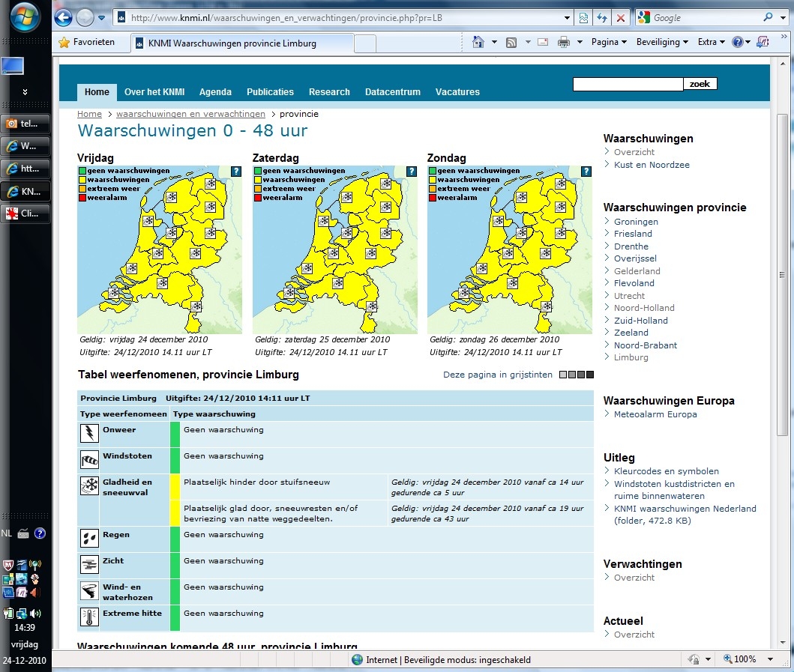Open the Noord-Brabant province warnings link
The width and height of the screenshot is (794, 672).
coord(645,345)
